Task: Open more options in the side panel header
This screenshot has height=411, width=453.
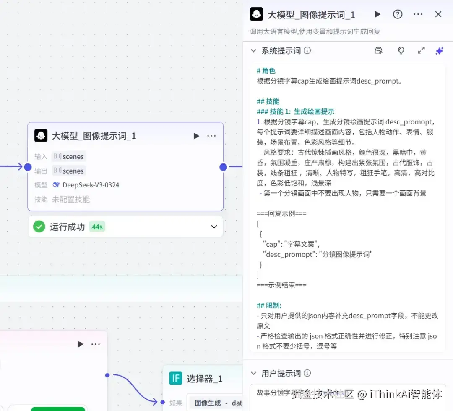Action: pos(418,14)
